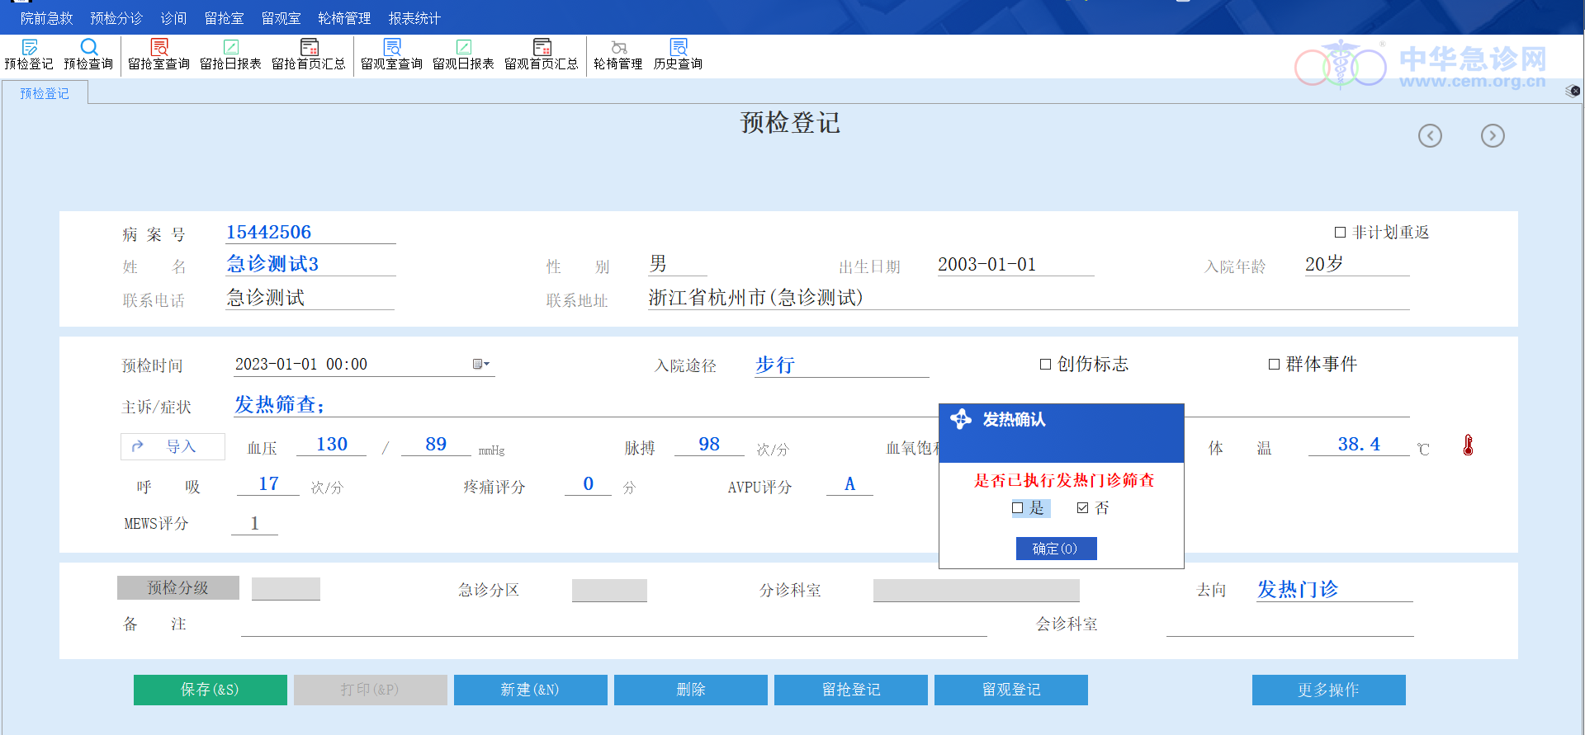Open the 去向 dropdown showing 发热门诊
Screen dimensions: 1585x735
(x=1332, y=590)
